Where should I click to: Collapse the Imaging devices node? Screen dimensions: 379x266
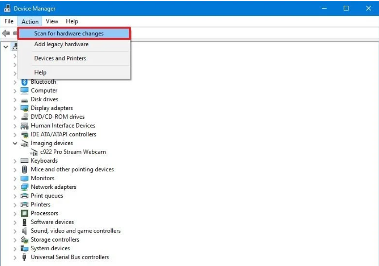coord(15,143)
